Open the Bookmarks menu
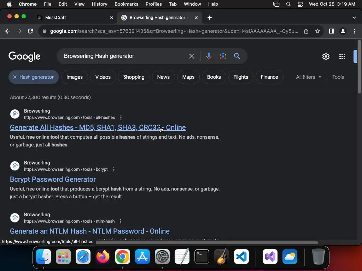362x271 pixels. (126, 4)
